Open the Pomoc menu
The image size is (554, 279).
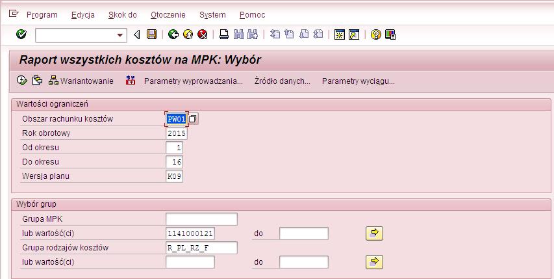click(x=252, y=15)
